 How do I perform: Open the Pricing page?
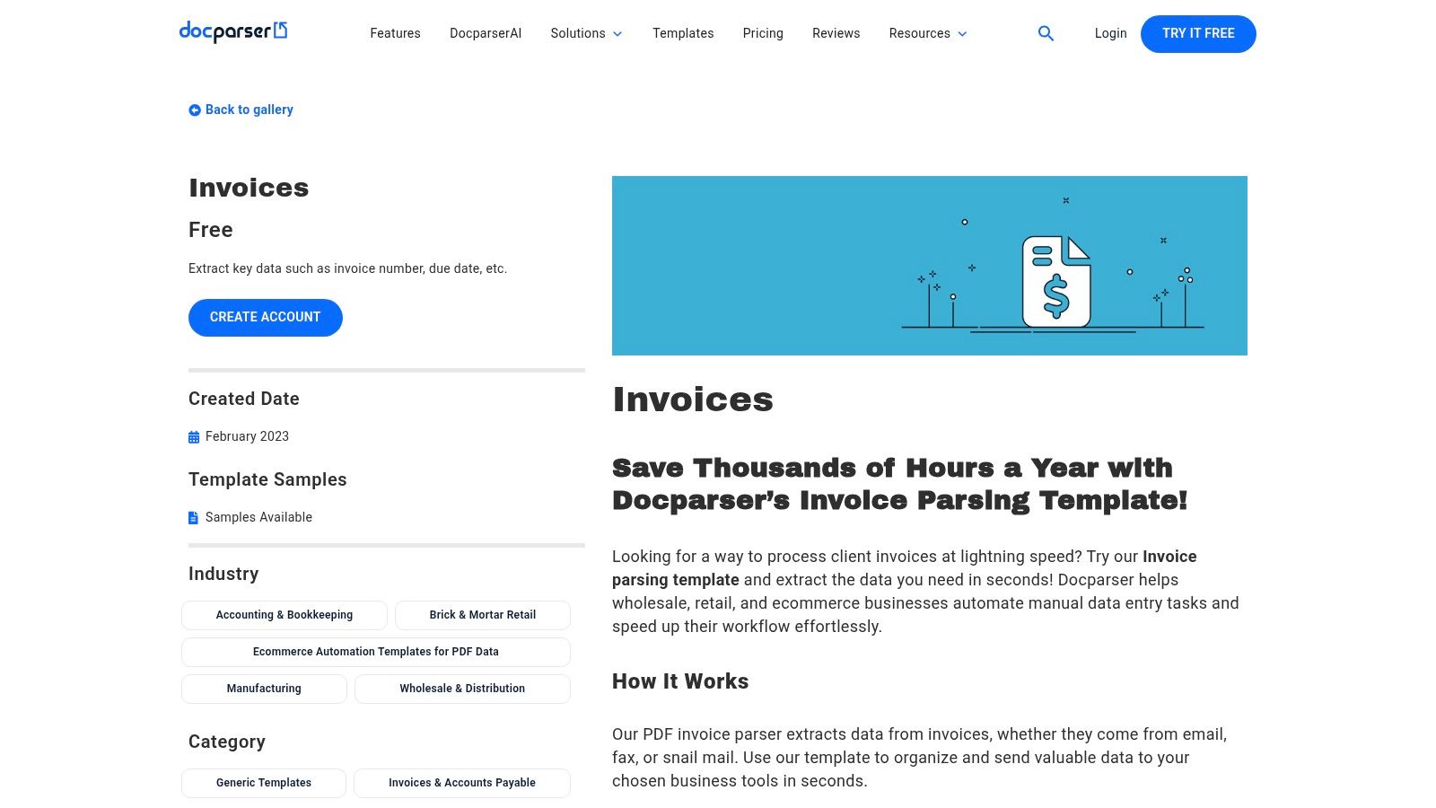coord(762,33)
